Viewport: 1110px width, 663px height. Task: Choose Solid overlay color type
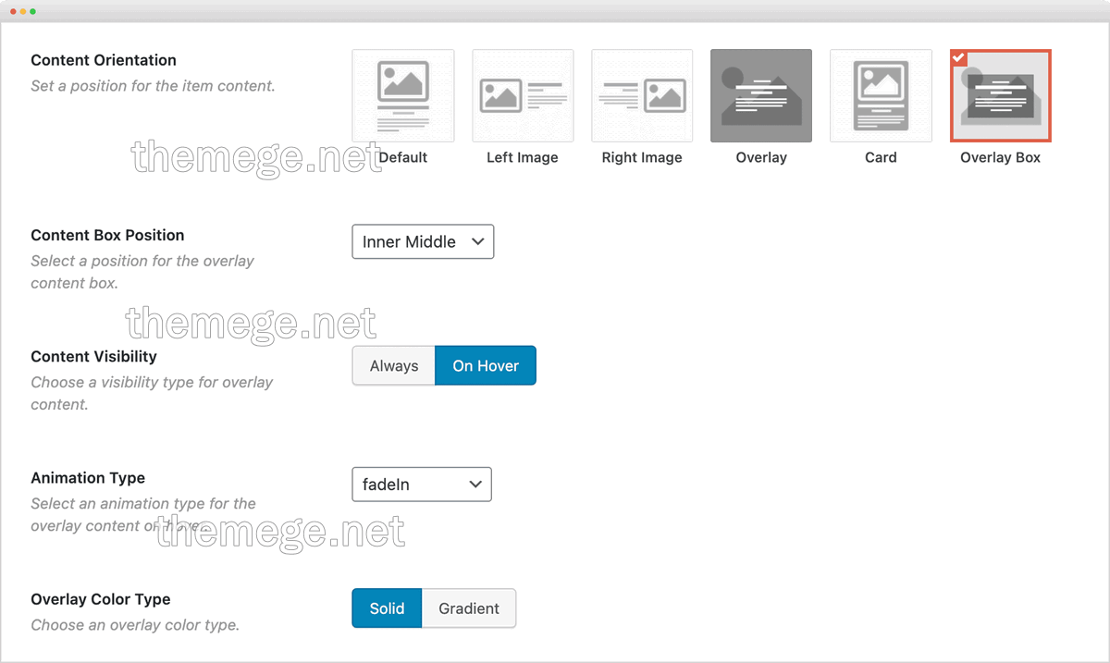tap(387, 608)
